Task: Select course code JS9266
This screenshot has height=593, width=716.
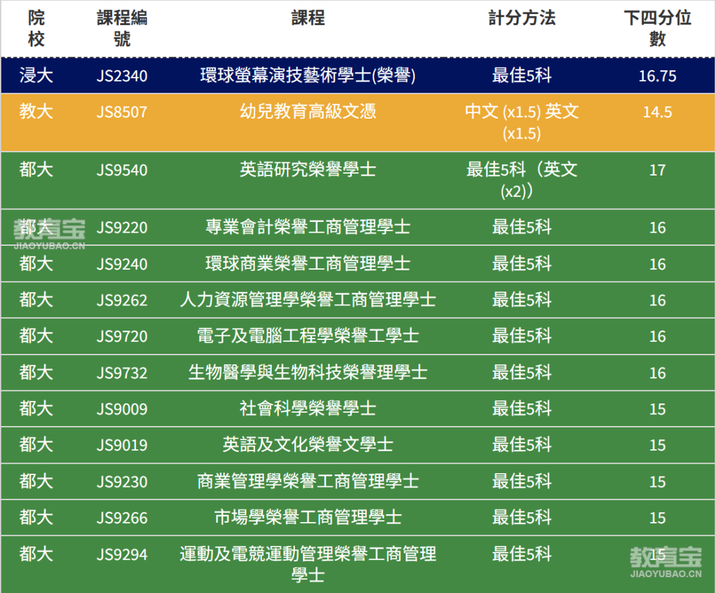Action: pyautogui.click(x=122, y=517)
